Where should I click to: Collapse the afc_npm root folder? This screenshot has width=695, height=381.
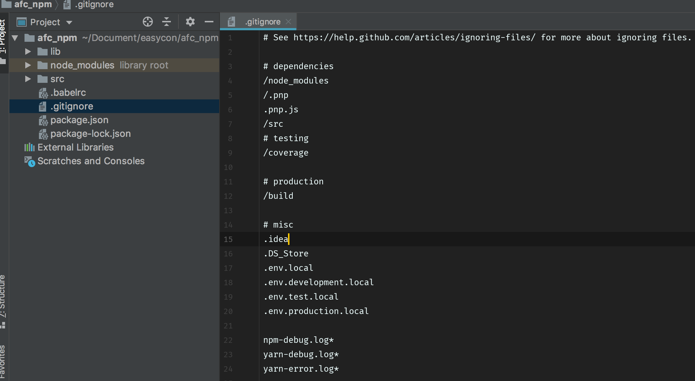tap(15, 38)
